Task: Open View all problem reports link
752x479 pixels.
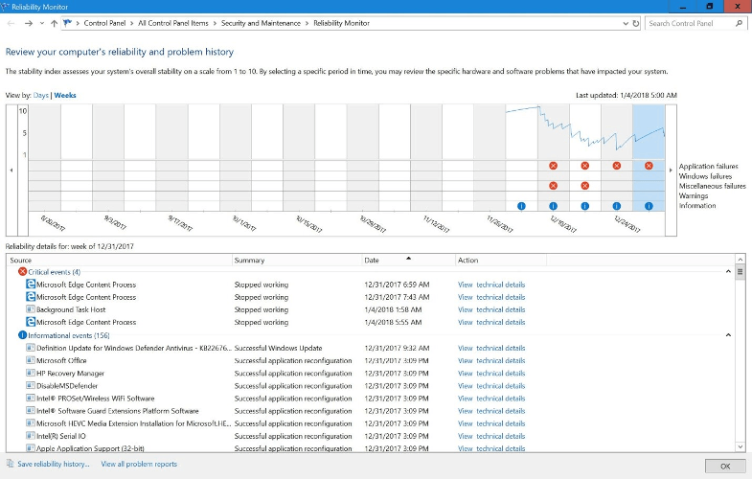Action: coord(139,465)
